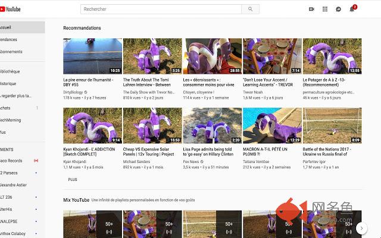Screen dimensions: 381x238
Task: Open À regarder plus tard in sidebar
Action: point(23,96)
